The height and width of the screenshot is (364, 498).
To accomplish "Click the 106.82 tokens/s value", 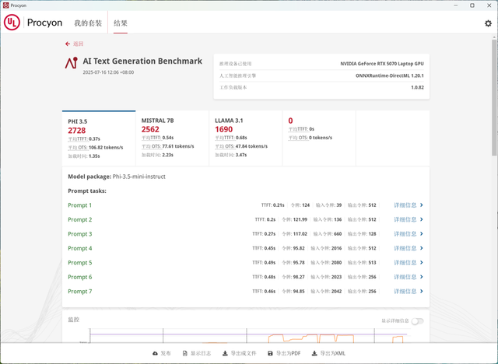I will point(106,148).
